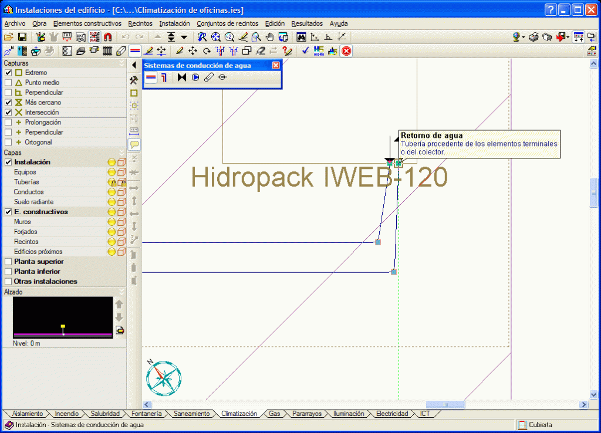Select the eraser delete tool
601x433 pixels.
pos(261,51)
